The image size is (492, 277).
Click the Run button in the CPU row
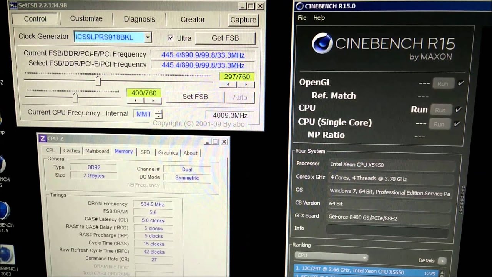click(x=440, y=110)
